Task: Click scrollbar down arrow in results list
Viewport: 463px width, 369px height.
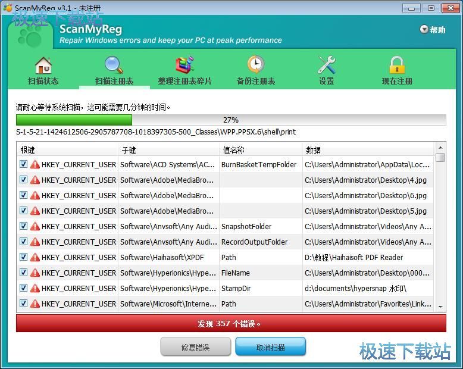Action: pyautogui.click(x=440, y=306)
